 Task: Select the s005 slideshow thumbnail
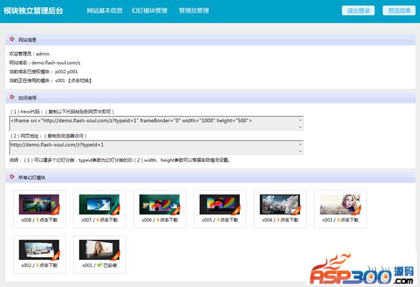tap(218, 204)
